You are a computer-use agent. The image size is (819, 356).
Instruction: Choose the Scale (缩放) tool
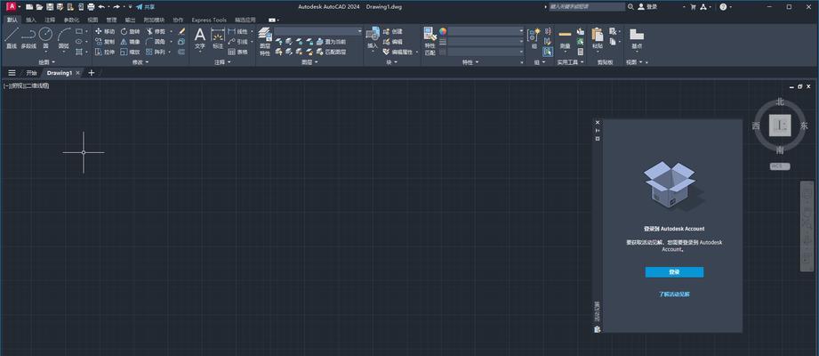[x=131, y=52]
